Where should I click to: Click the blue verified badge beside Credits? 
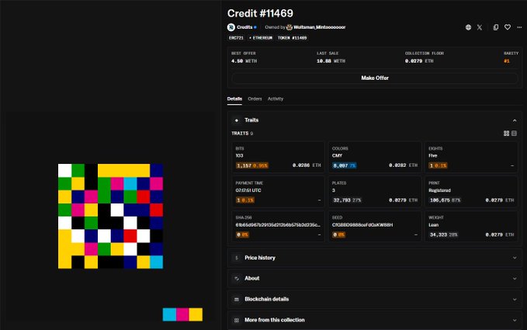(255, 27)
